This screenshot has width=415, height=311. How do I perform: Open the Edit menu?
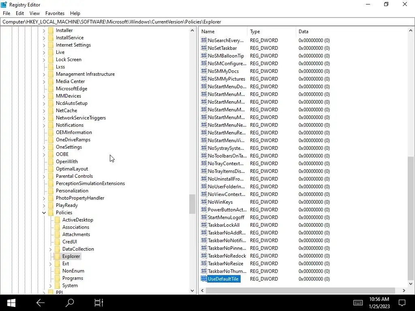point(20,13)
